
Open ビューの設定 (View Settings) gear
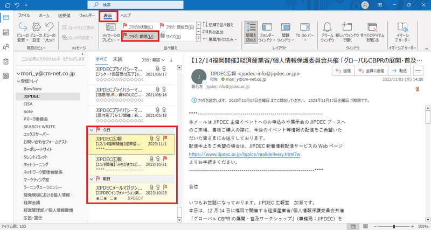tap(36, 32)
